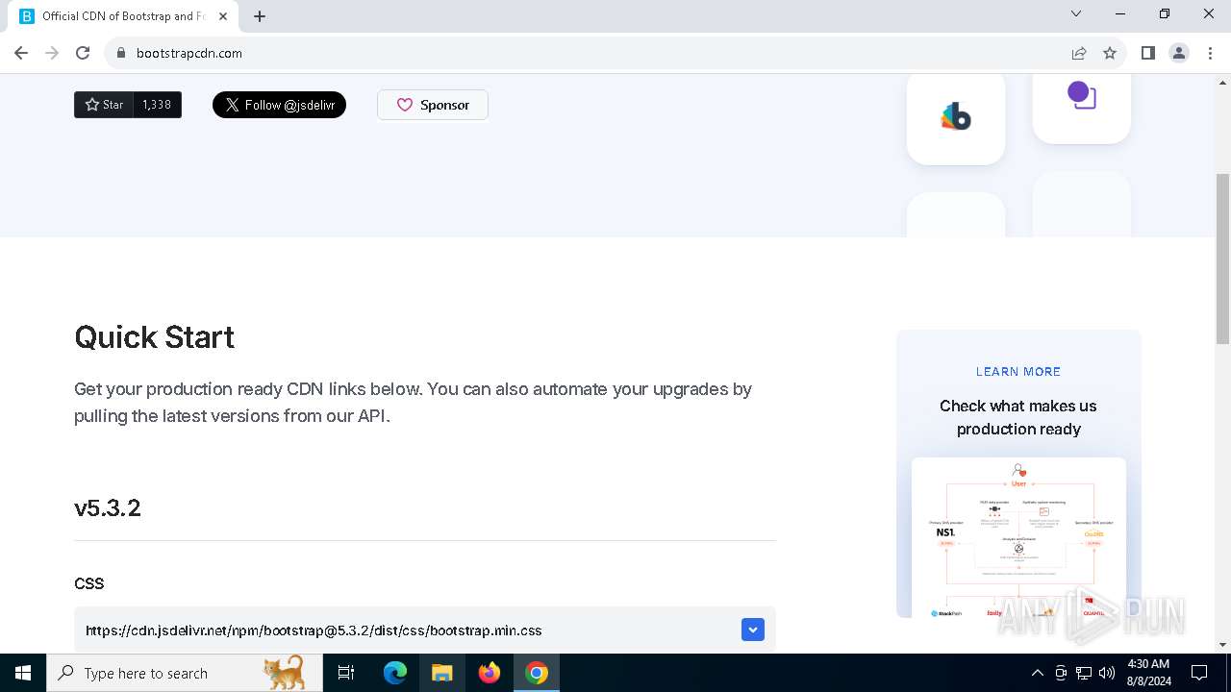Open Task View in the taskbar
1231x692 pixels.
pyautogui.click(x=347, y=673)
